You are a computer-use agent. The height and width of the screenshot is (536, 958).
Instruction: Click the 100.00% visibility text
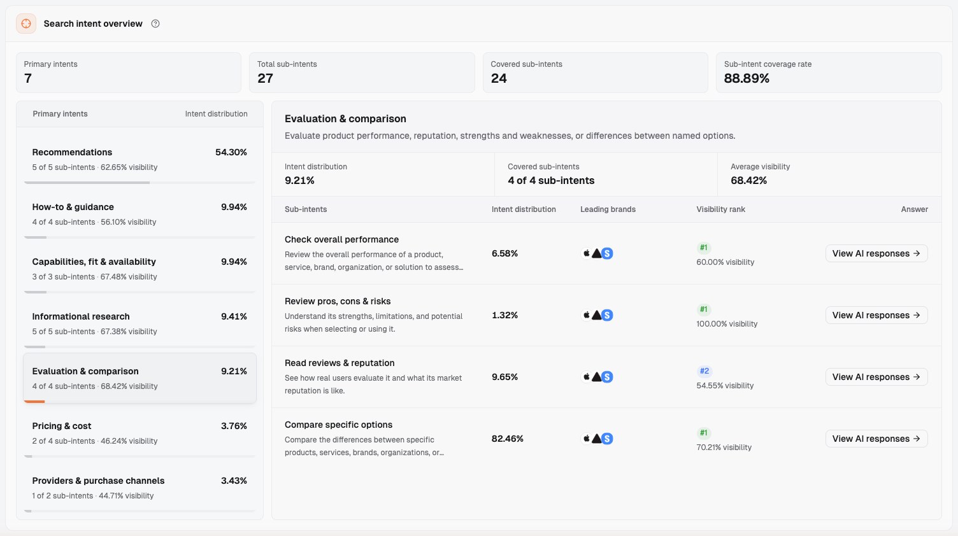click(727, 324)
